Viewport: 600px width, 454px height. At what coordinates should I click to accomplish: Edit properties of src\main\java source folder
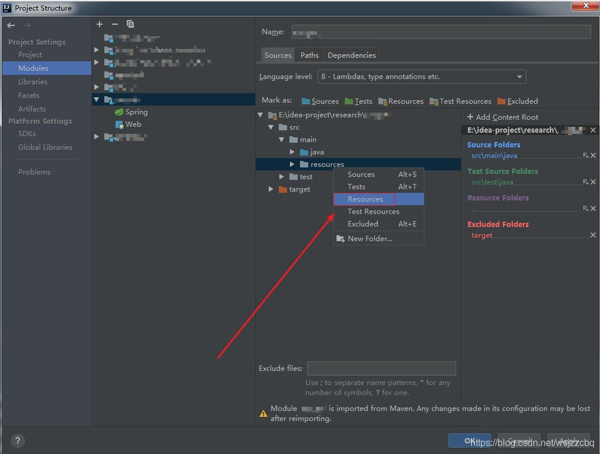tap(586, 156)
